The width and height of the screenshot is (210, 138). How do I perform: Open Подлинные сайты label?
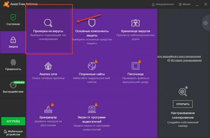pos(92,74)
